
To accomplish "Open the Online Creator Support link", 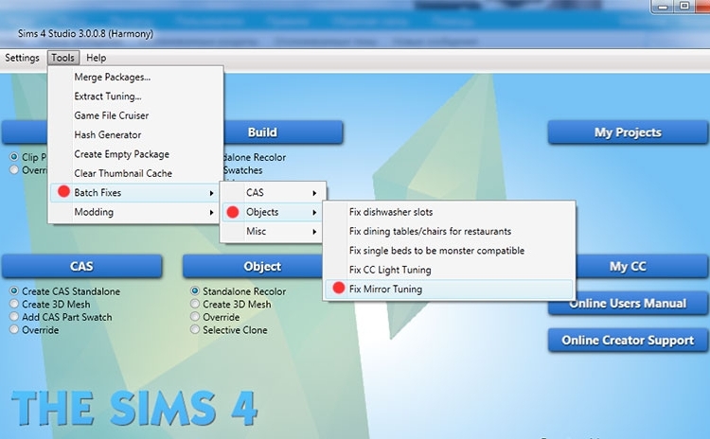I will (628, 341).
